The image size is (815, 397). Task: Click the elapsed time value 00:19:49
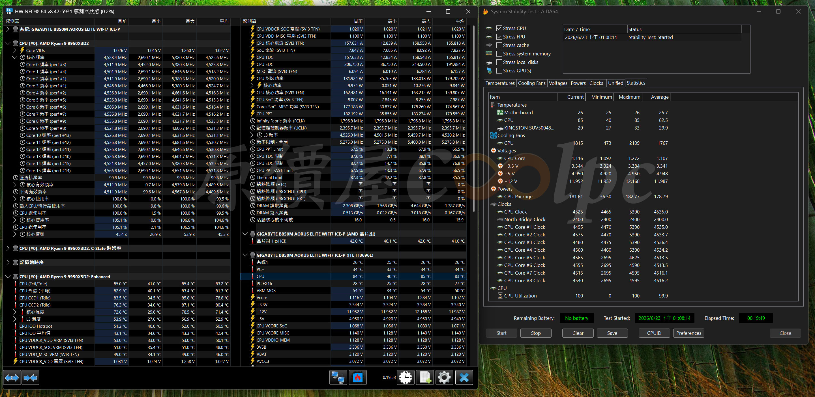coord(756,318)
